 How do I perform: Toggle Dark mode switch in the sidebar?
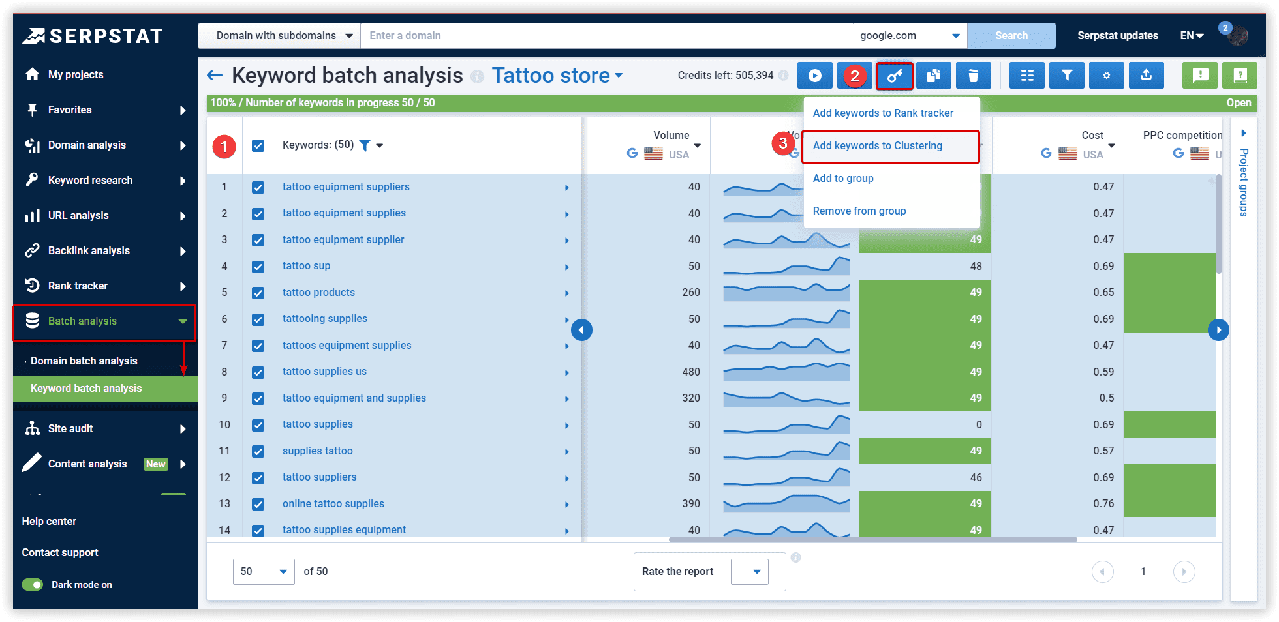pos(32,584)
